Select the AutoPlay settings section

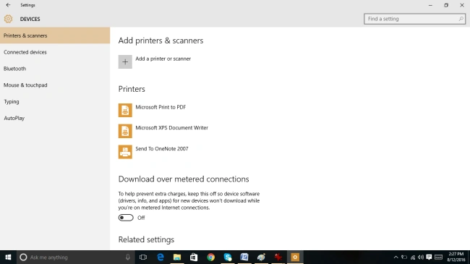55,118
